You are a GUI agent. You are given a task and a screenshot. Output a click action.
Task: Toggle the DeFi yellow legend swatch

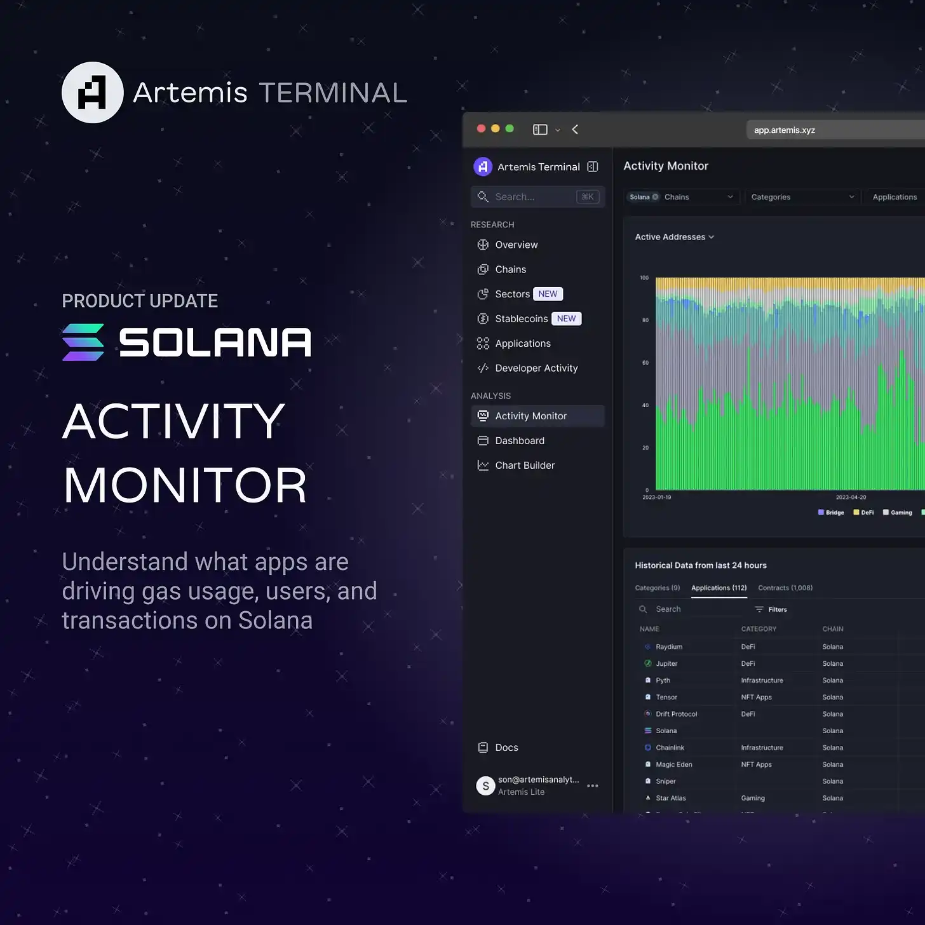pos(856,512)
